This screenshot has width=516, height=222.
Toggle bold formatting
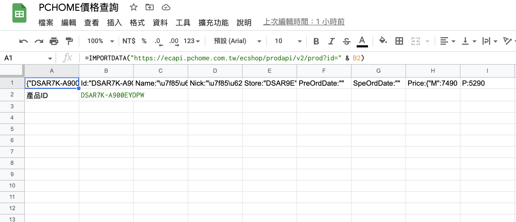[x=316, y=41]
